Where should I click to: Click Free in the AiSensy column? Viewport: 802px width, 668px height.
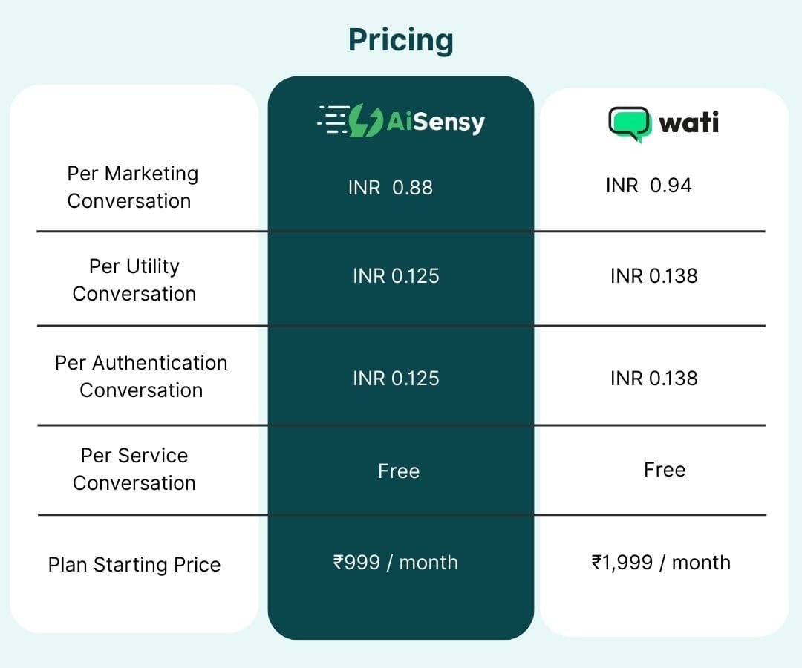tap(399, 471)
